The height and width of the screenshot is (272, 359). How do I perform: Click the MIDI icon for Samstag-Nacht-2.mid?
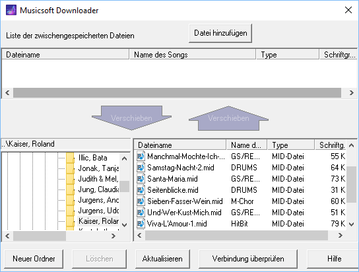pos(141,168)
